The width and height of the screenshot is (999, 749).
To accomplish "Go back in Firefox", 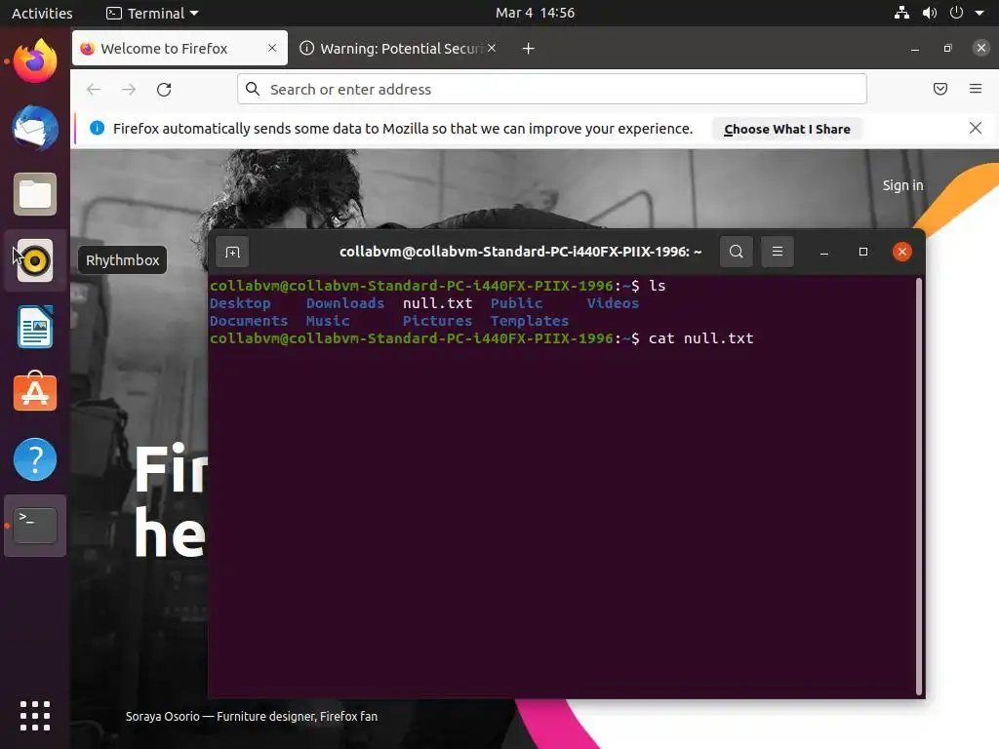I will pyautogui.click(x=94, y=89).
